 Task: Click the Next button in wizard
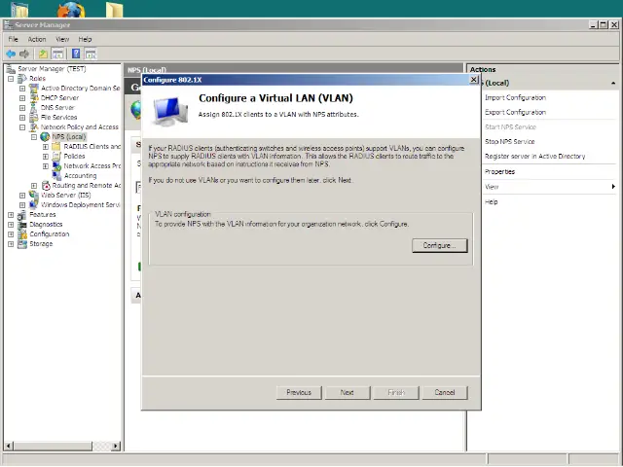pyautogui.click(x=348, y=392)
